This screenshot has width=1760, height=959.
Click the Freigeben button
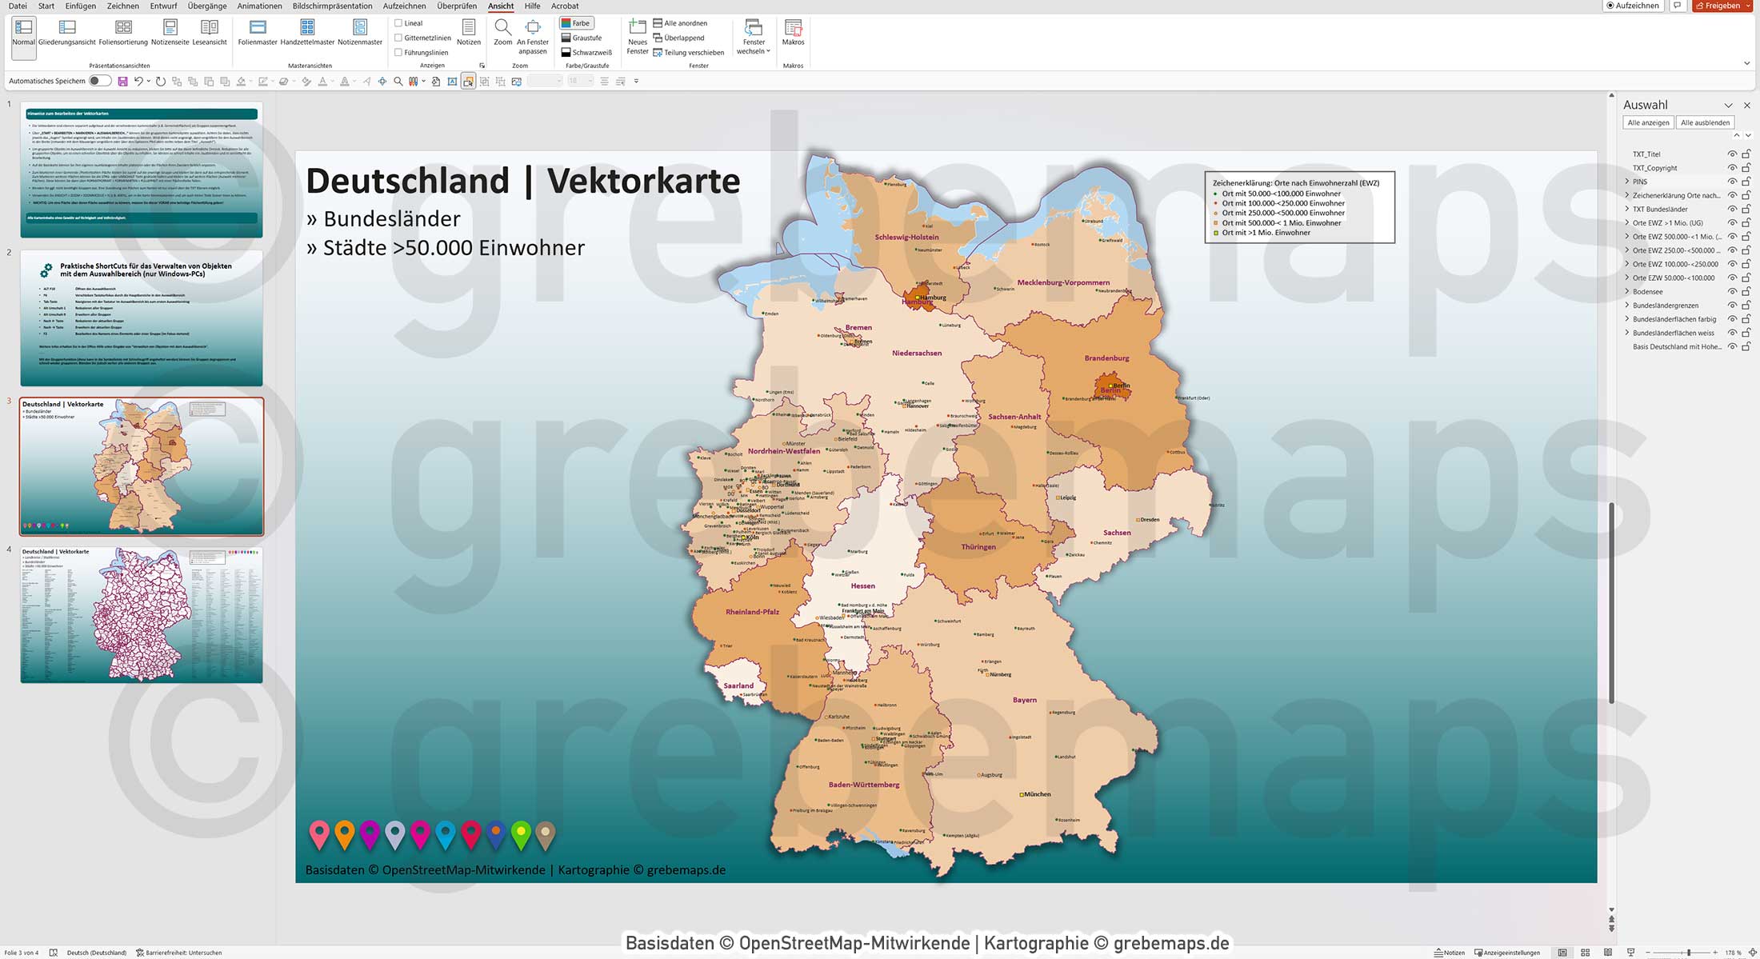(1720, 6)
